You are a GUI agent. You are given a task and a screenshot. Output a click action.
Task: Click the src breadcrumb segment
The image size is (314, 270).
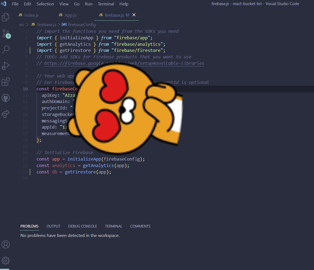point(22,25)
